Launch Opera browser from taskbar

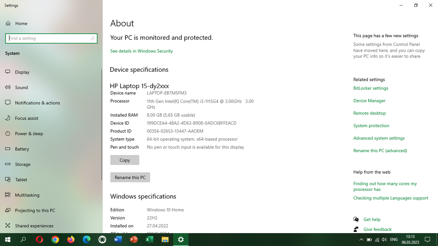[39, 240]
